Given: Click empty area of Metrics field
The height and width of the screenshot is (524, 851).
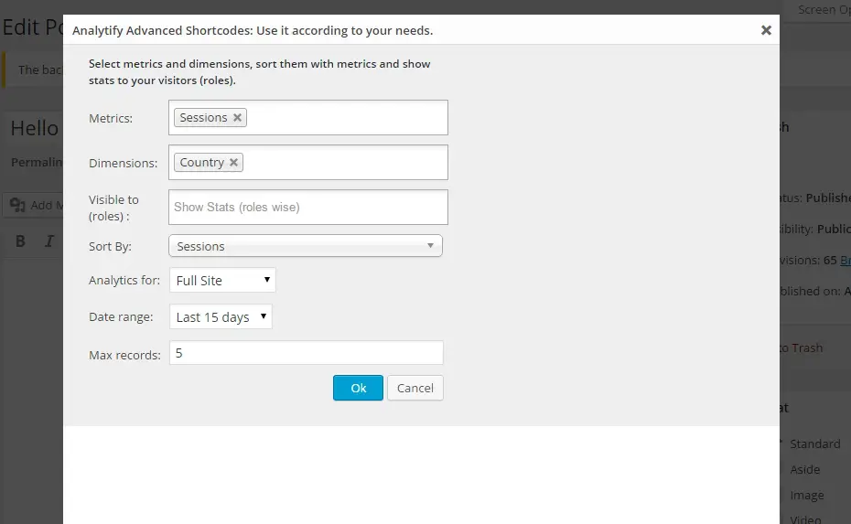Looking at the screenshot, I should pos(348,118).
